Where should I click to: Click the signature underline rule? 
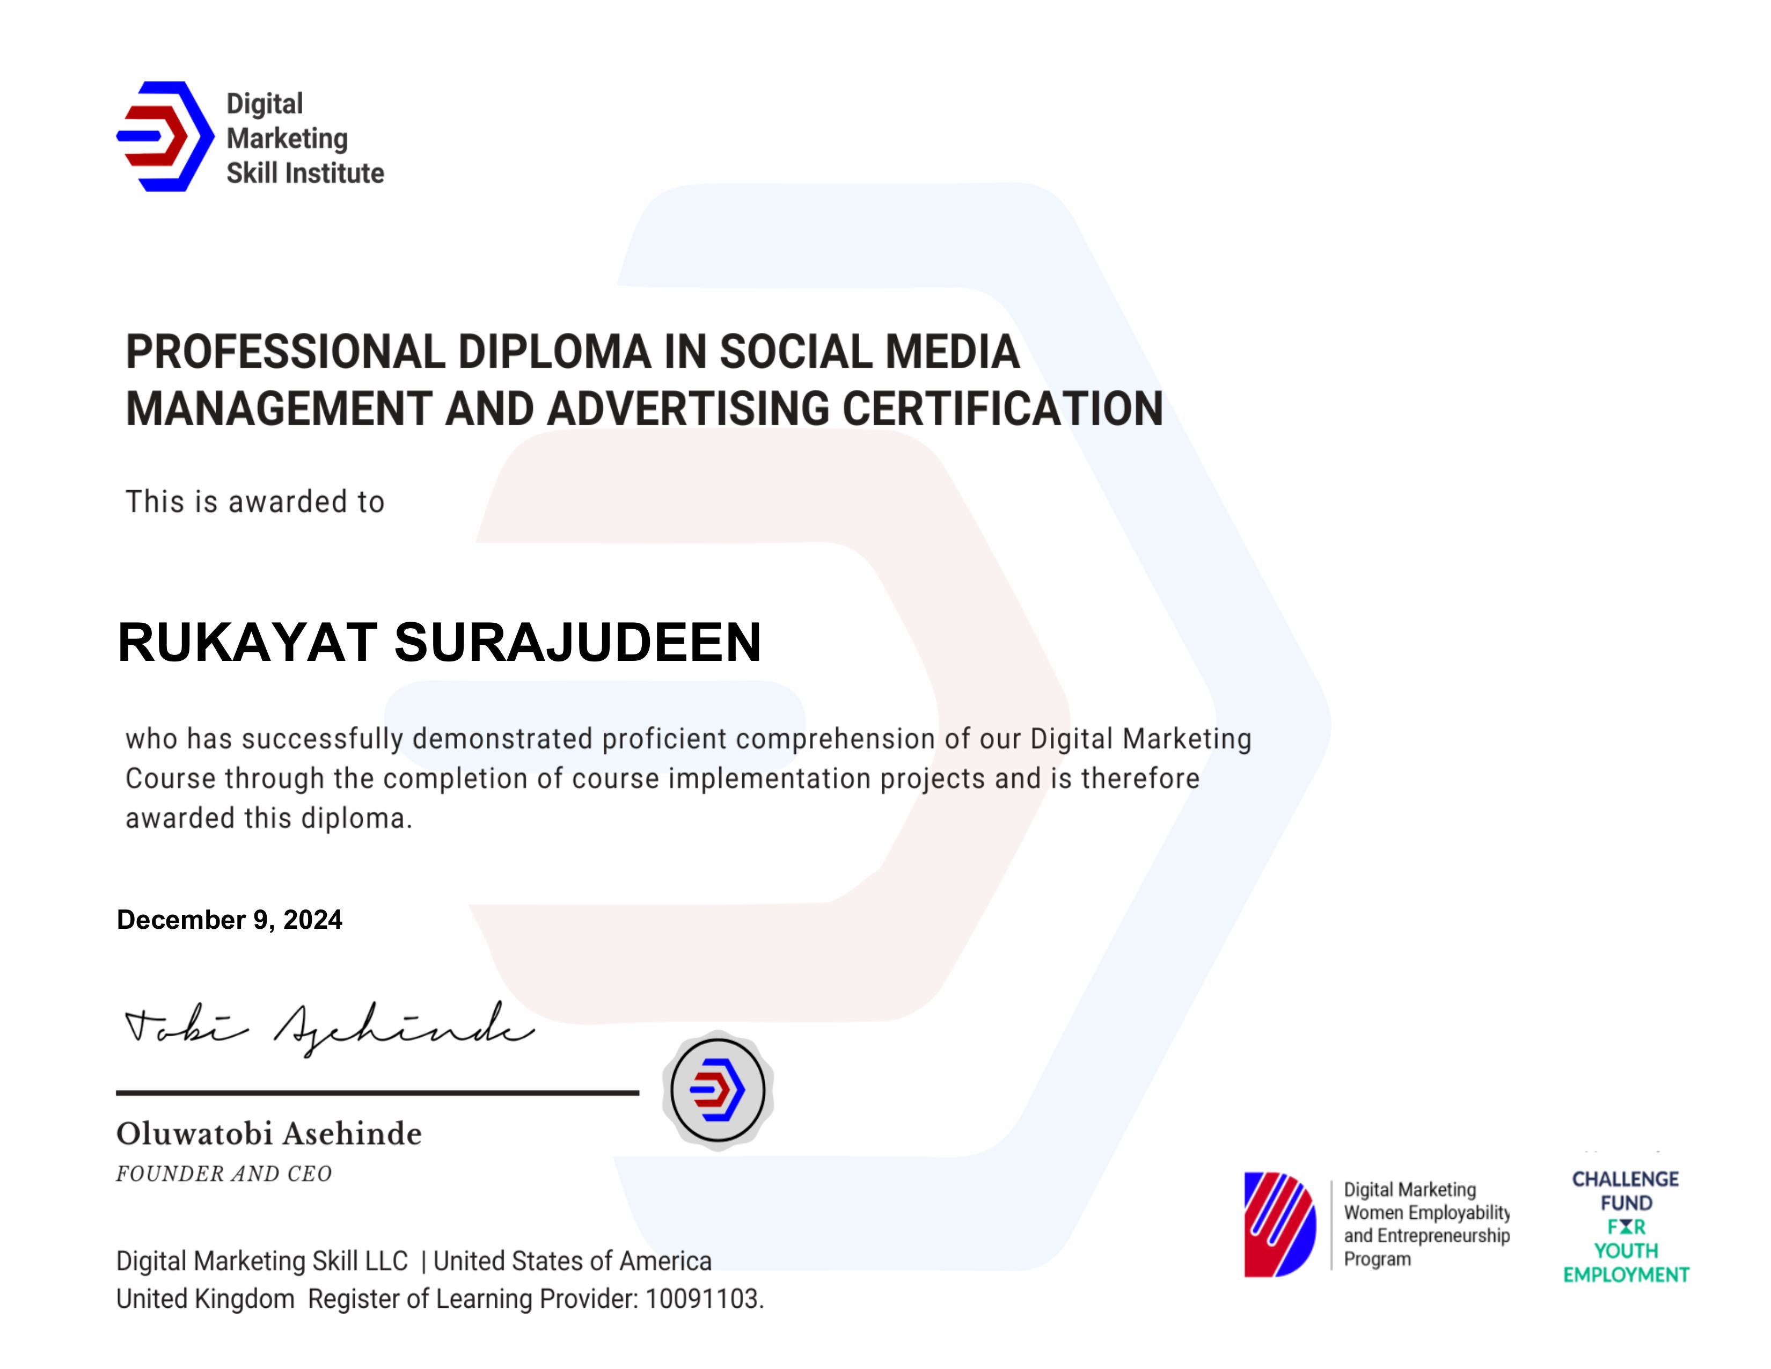pyautogui.click(x=377, y=1093)
